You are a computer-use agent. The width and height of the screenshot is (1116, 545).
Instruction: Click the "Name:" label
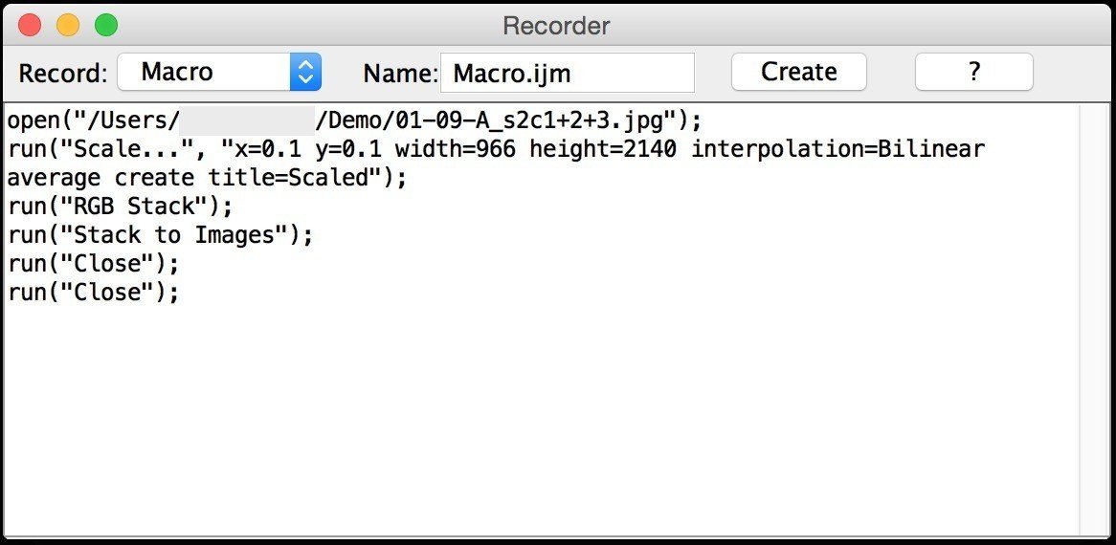point(400,73)
